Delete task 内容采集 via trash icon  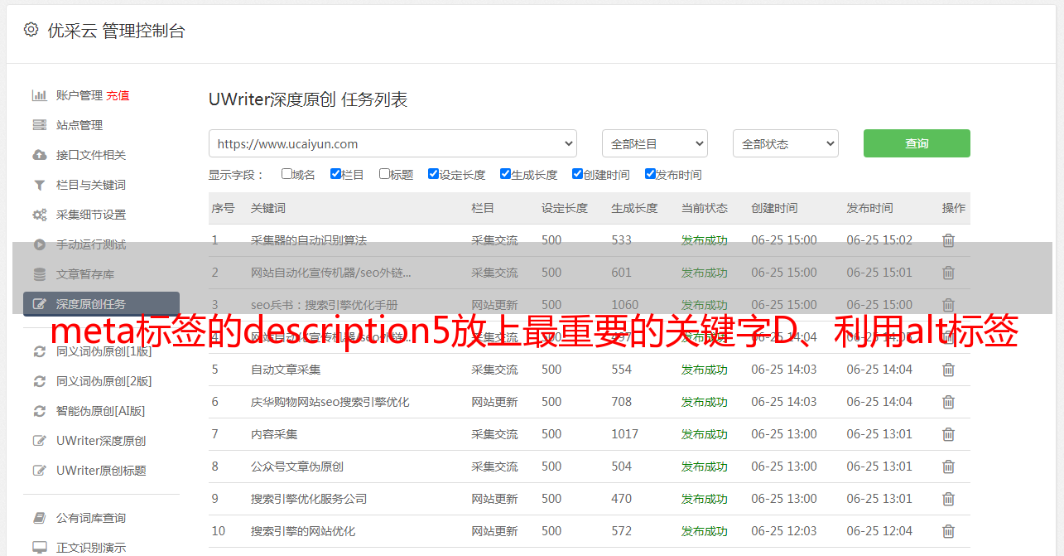coord(948,434)
